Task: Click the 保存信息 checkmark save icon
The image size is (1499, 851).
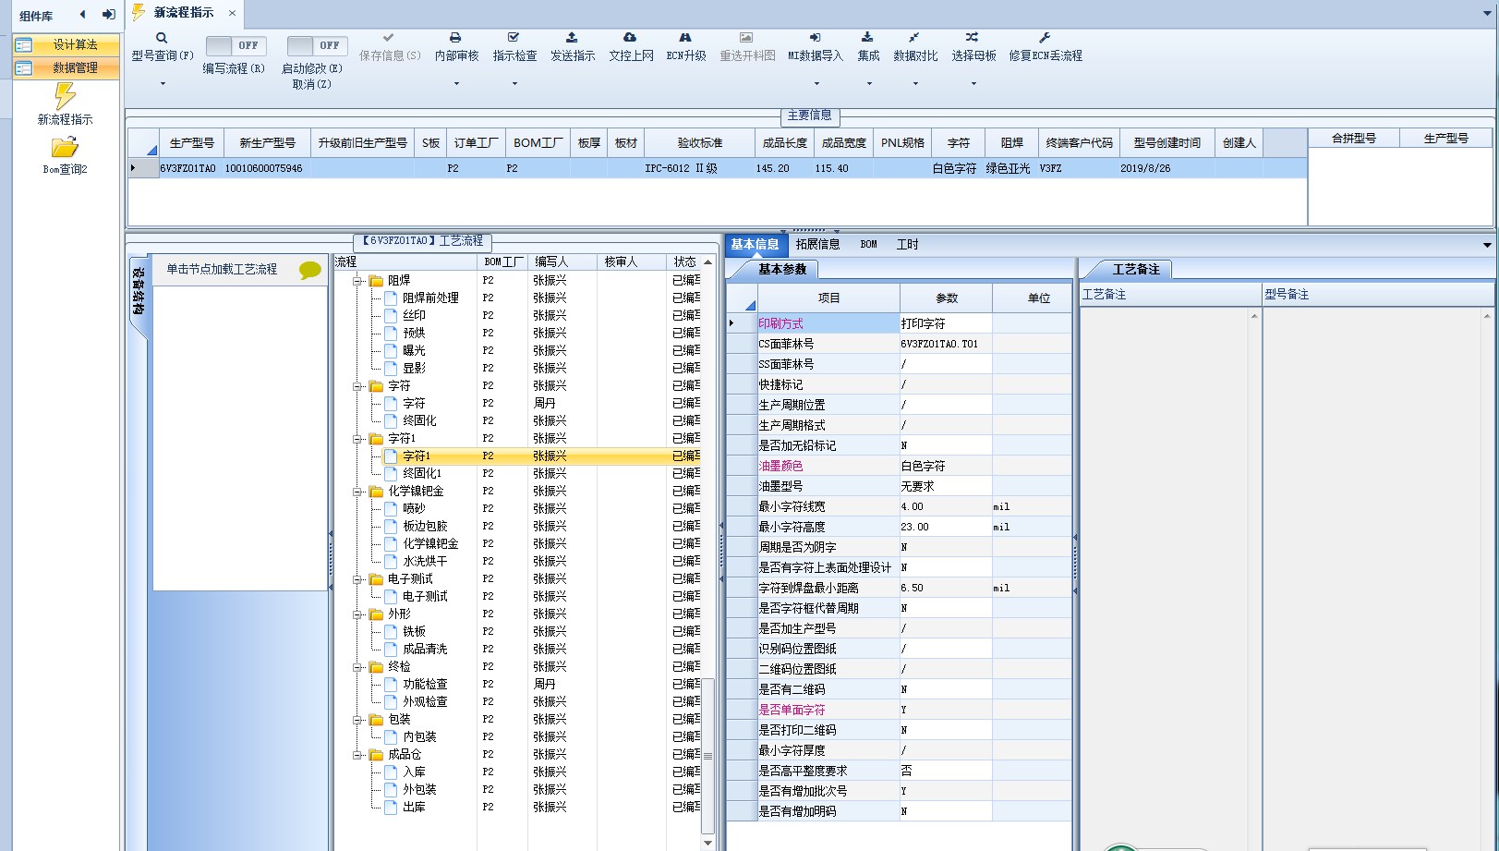Action: (389, 38)
